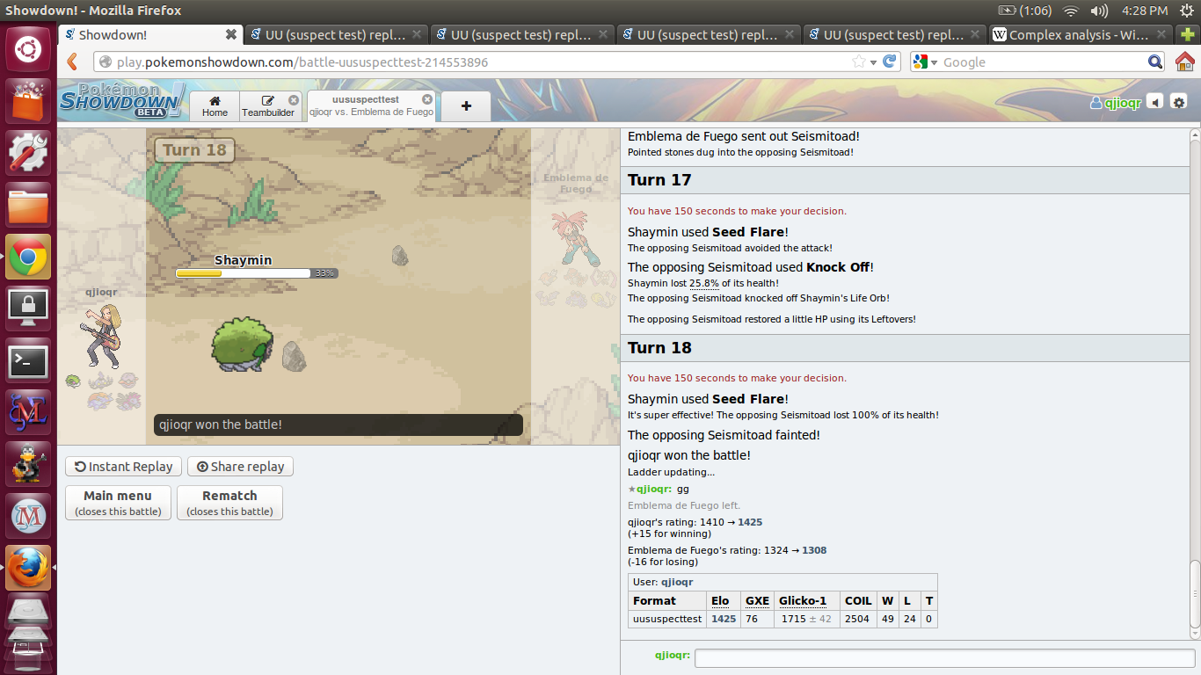Screen dimensions: 1201x675
Task: Open the orange Files folder launcher
Action: (x=28, y=204)
